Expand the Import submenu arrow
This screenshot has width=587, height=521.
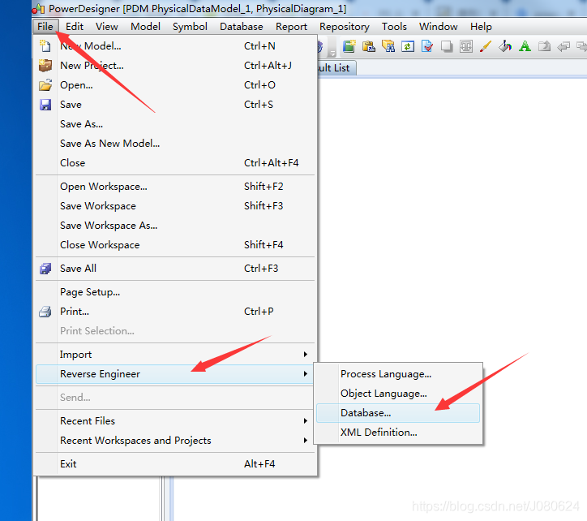pyautogui.click(x=306, y=355)
